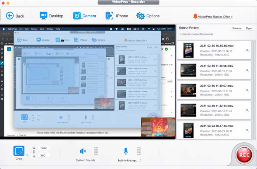257x169 pixels.
Task: Click magnifier for 2021-03-15 16.15.48.mov
Action: click(x=247, y=50)
